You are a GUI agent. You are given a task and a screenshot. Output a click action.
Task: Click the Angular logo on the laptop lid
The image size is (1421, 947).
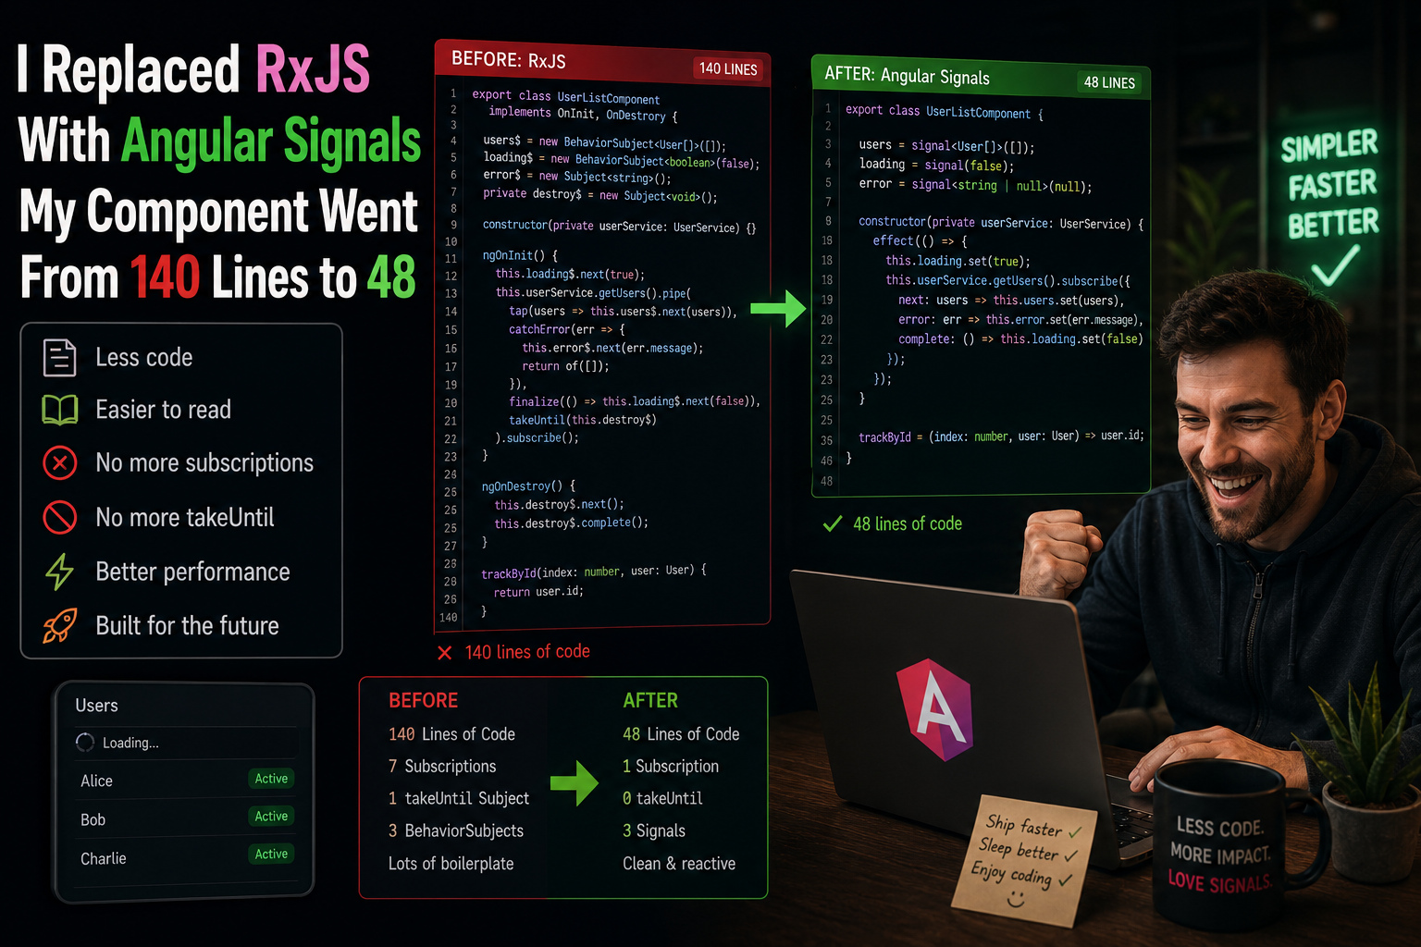[x=934, y=709]
